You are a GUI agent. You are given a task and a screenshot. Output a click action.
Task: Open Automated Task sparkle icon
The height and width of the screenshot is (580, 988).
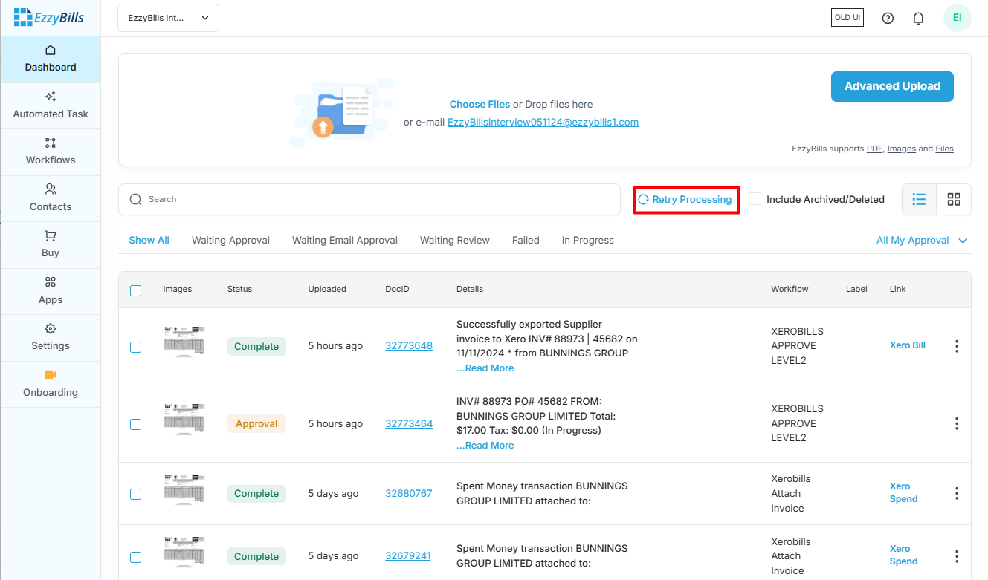51,97
